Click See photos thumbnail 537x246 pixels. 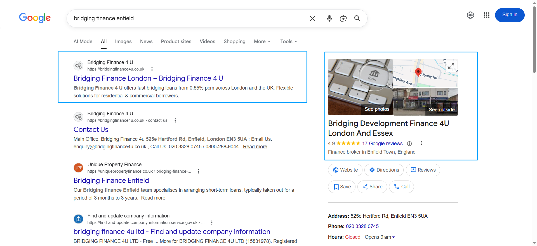(361, 87)
